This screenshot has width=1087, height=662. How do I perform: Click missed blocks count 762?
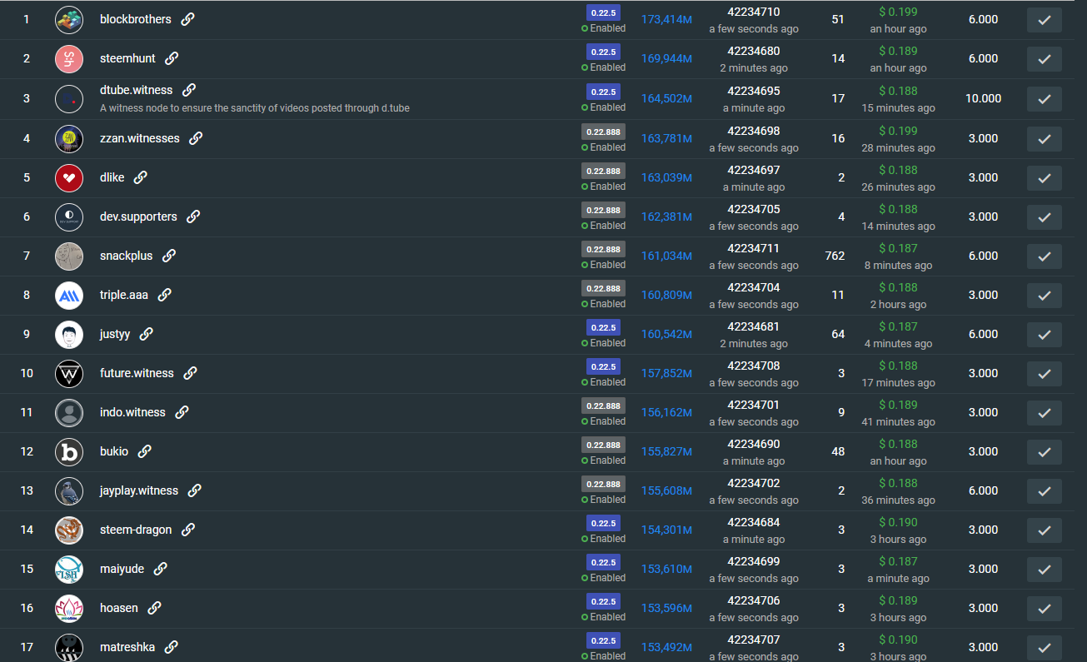point(835,256)
